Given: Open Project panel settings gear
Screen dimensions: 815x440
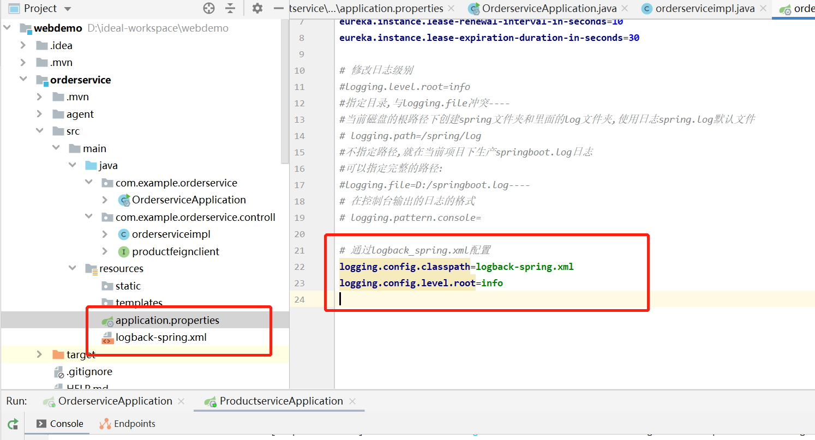Looking at the screenshot, I should 257,8.
